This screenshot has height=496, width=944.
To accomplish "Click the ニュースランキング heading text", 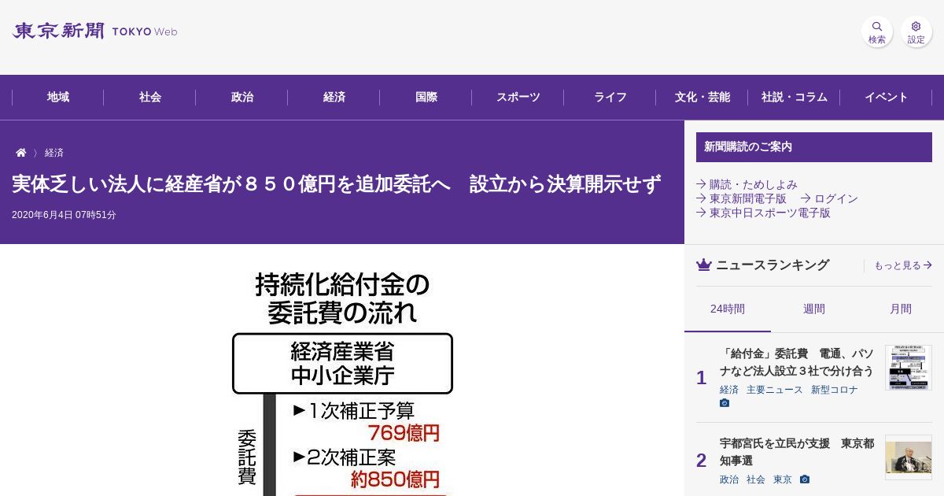I will click(x=773, y=265).
